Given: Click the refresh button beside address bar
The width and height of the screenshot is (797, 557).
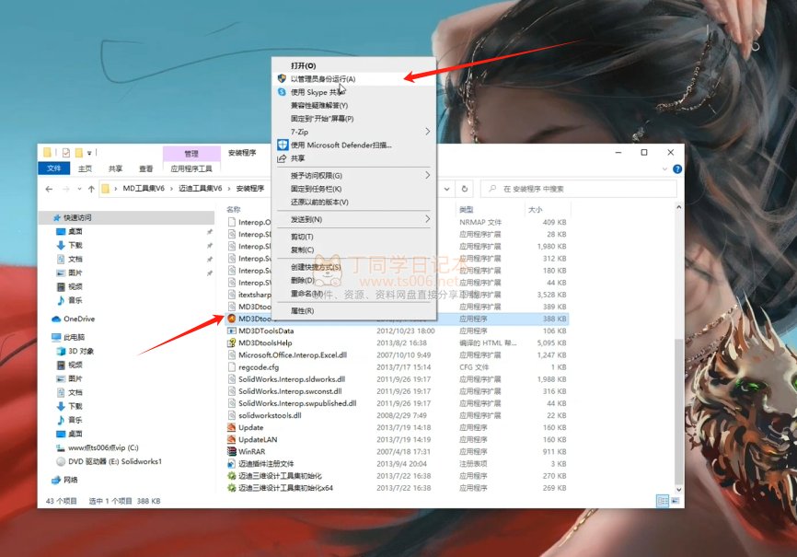Looking at the screenshot, I should tap(465, 189).
